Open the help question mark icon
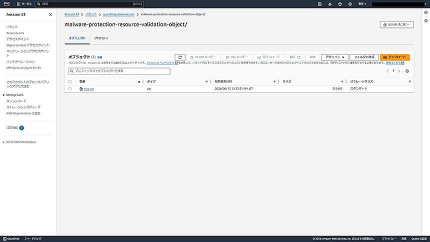The width and height of the screenshot is (430, 242). point(340,4)
